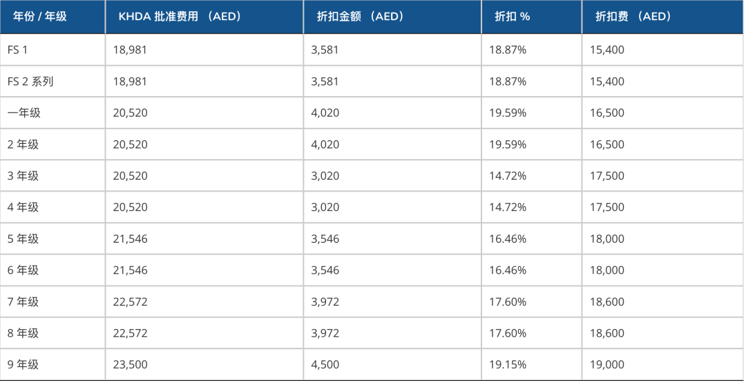Image resolution: width=746 pixels, height=383 pixels.
Task: Click the FS 2 系列 row label
Action: coord(30,82)
